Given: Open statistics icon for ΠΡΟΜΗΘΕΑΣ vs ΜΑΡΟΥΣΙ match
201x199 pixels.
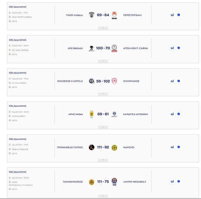Looking at the screenshot, I should (x=172, y=147).
